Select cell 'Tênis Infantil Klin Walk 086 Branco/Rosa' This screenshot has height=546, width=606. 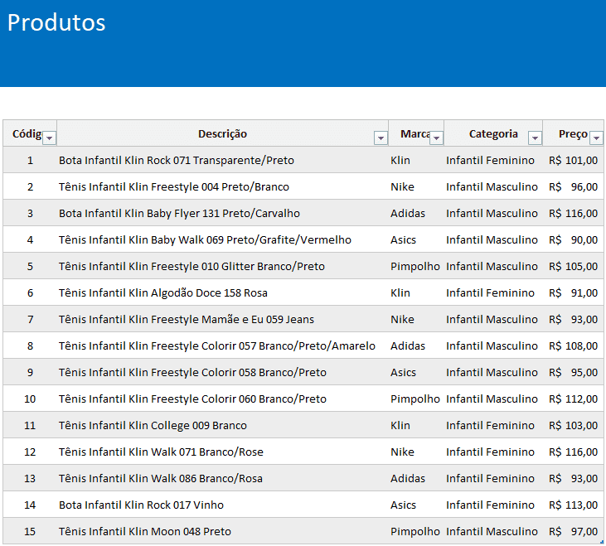[223, 478]
